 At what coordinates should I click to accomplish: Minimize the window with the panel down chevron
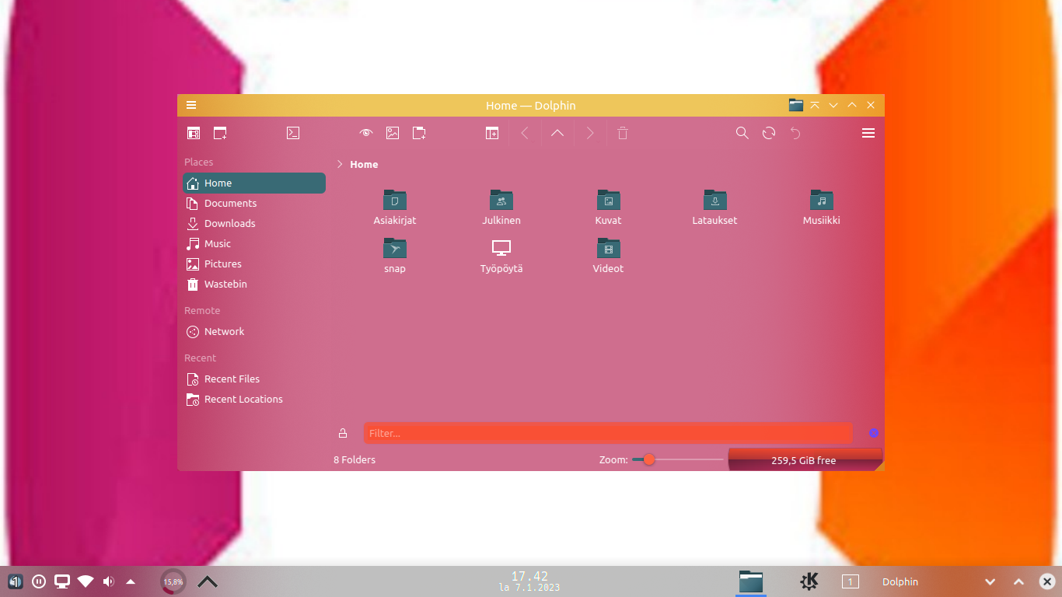tap(990, 581)
